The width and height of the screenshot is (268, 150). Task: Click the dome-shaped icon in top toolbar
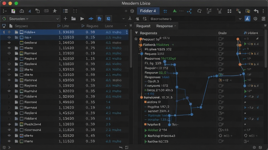point(22,11)
